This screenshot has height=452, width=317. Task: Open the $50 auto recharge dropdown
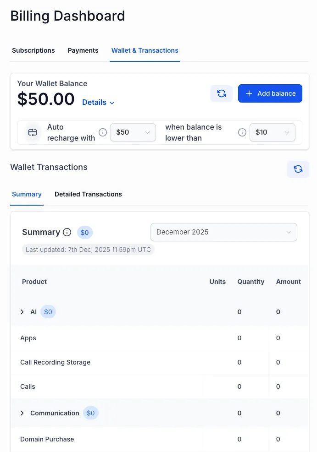pyautogui.click(x=133, y=132)
